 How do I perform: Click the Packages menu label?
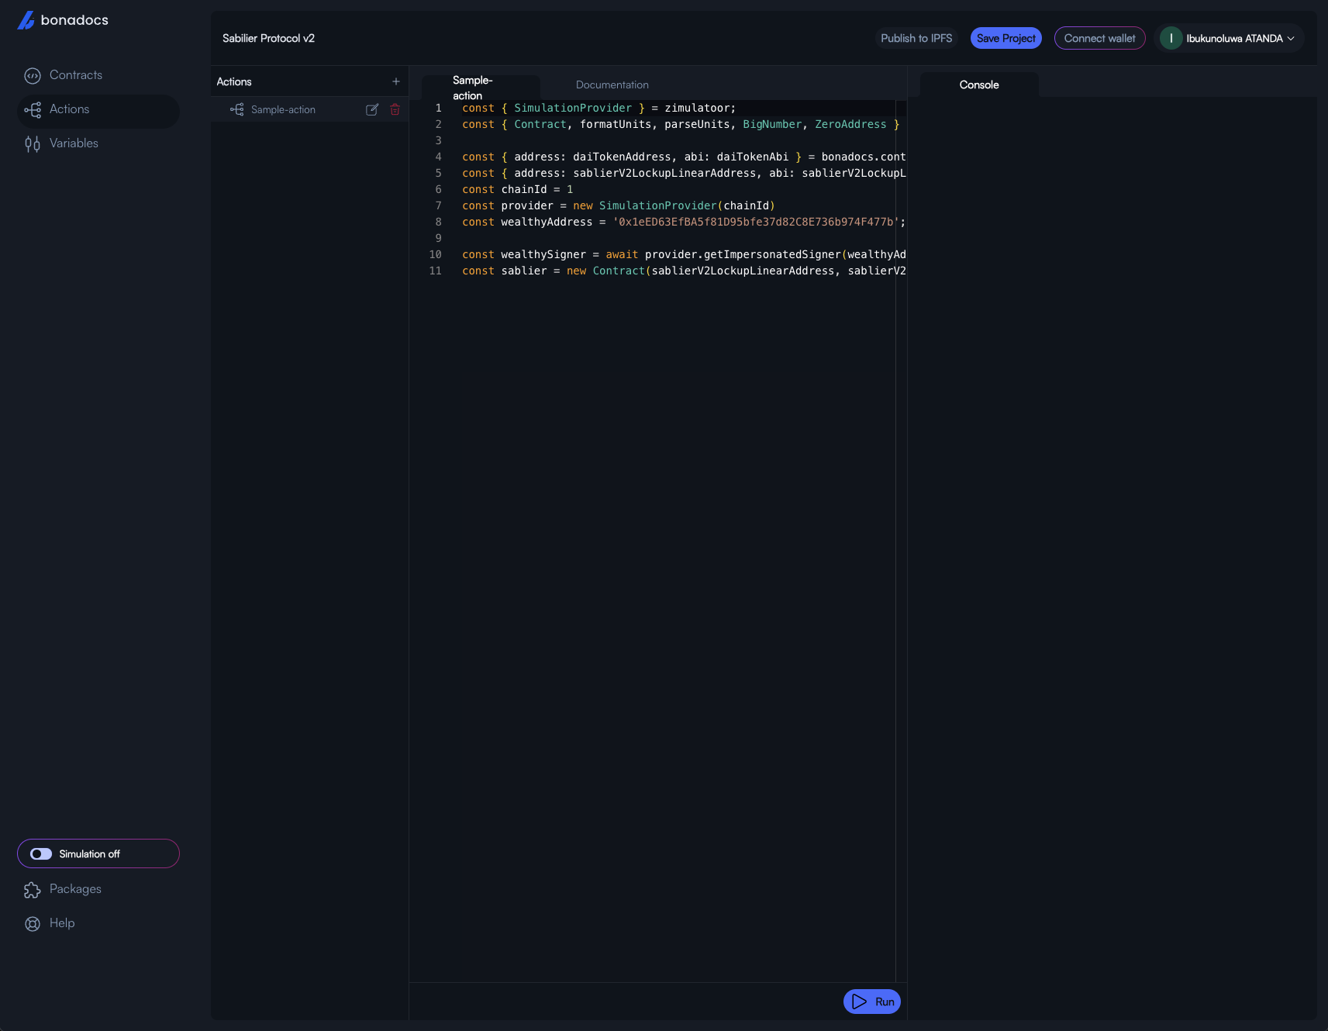coord(75,889)
